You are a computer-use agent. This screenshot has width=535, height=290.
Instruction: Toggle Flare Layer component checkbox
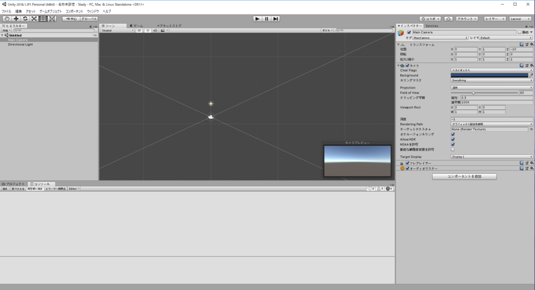point(408,163)
